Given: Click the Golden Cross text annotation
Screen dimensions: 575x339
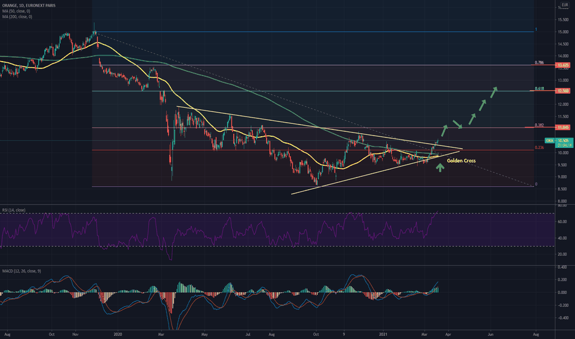Looking at the screenshot, I should coord(461,161).
